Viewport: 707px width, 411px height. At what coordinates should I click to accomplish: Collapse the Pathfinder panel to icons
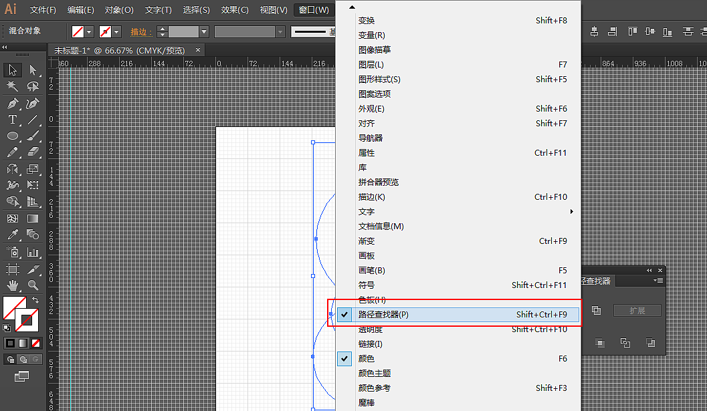coord(648,270)
